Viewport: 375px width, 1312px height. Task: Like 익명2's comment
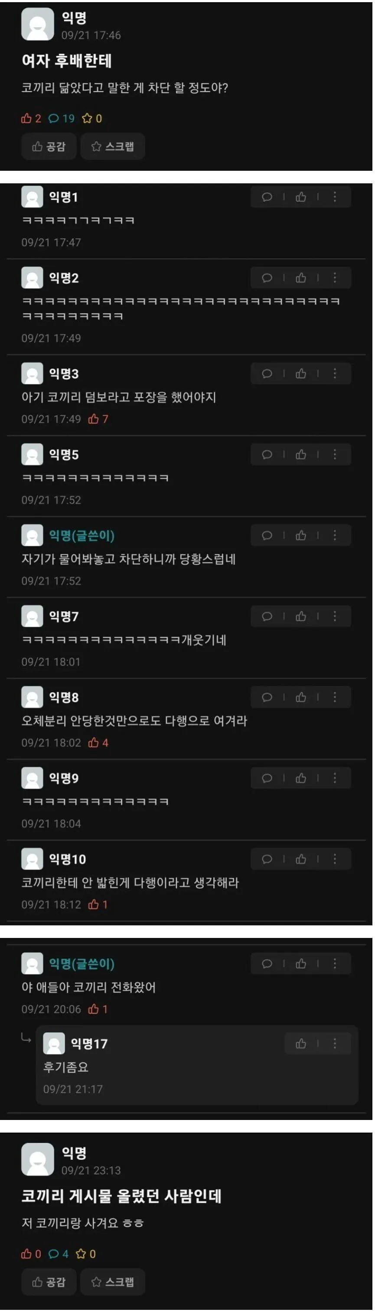coord(301,278)
